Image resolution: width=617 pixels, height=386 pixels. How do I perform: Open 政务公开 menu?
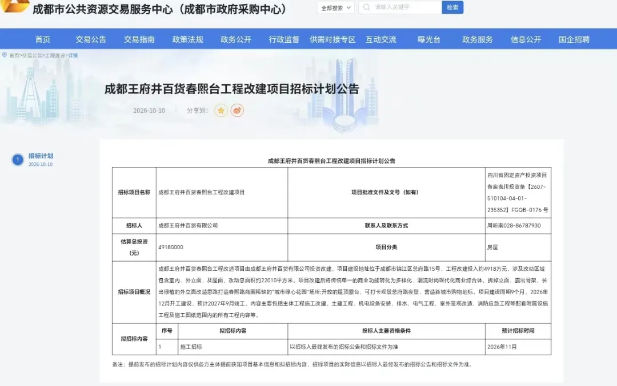236,39
